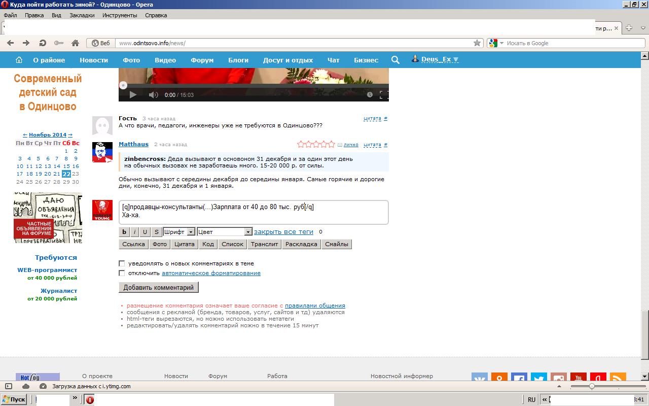Screen dimensions: 649x406
Task: Open site search magnifier in navigation bar
Action: tap(395, 60)
